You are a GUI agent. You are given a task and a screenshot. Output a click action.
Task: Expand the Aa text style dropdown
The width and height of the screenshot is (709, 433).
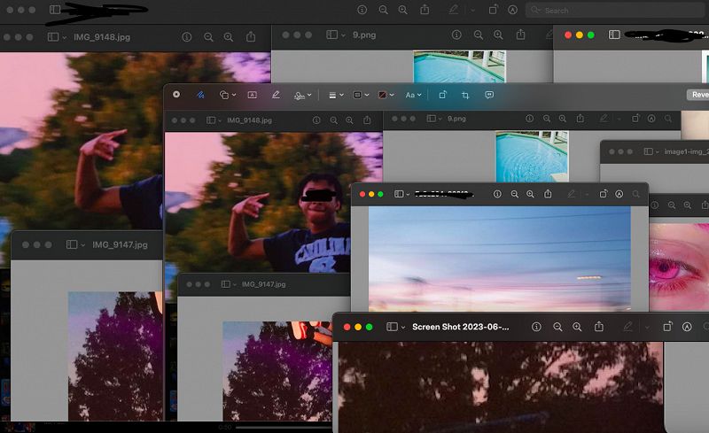point(412,94)
